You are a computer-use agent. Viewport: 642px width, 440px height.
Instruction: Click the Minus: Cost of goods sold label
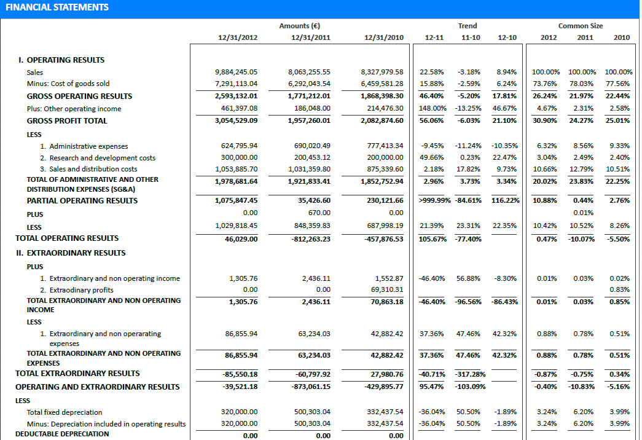coord(68,84)
